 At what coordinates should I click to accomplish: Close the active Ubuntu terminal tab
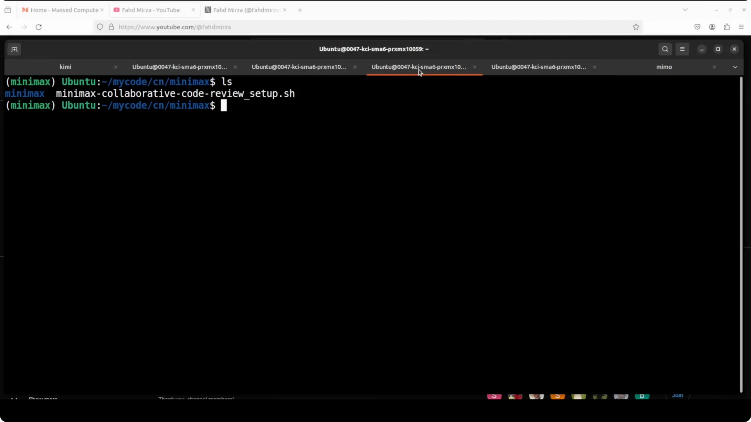tap(474, 67)
